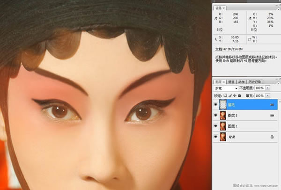281x190 pixels.
Task: Click the Y value 36% in Info panel
Action: 270,22
